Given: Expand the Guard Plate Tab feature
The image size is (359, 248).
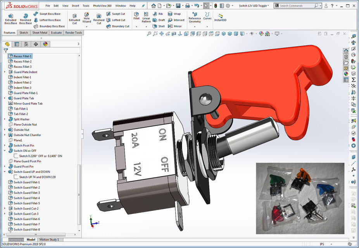Looking at the screenshot, I should (x=4, y=98).
